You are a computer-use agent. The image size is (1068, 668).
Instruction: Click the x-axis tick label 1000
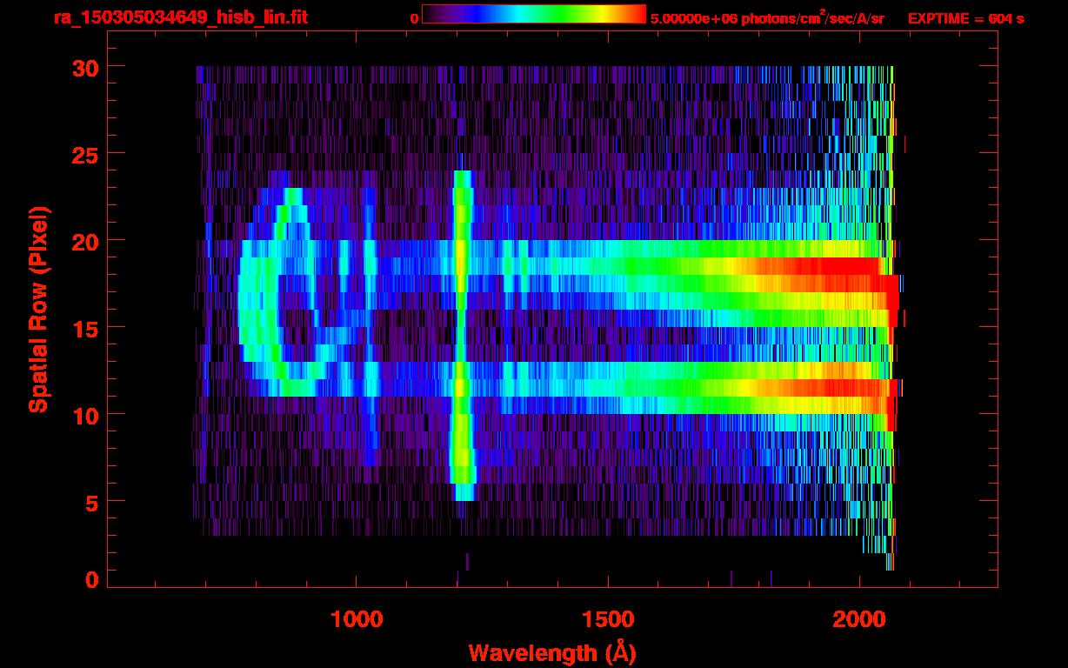point(357,619)
